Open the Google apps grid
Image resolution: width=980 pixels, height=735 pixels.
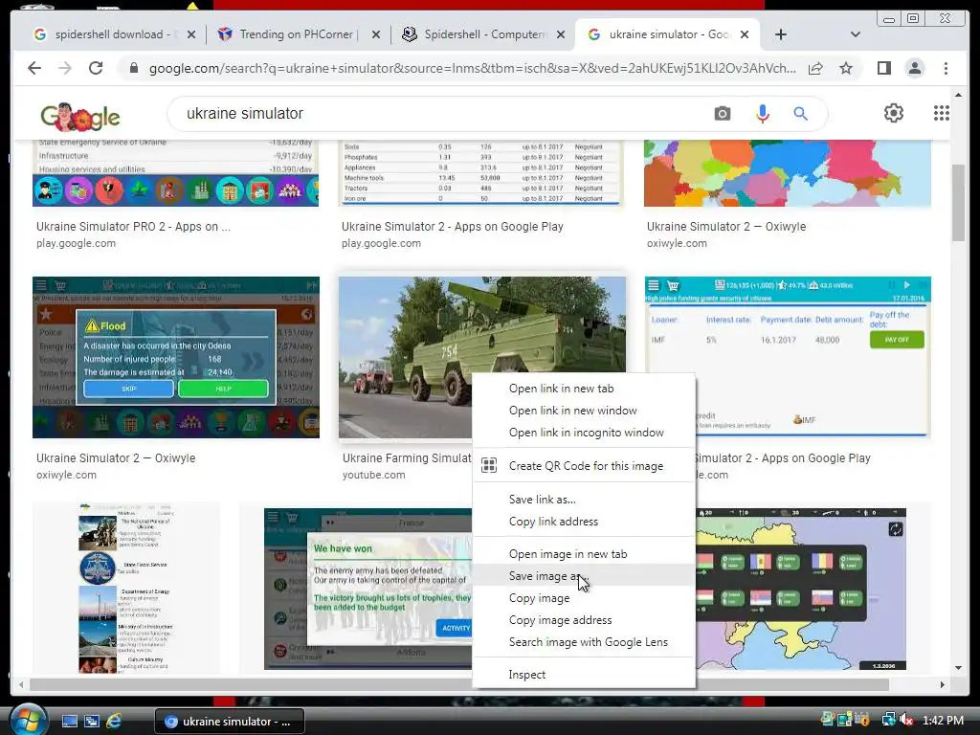942,113
